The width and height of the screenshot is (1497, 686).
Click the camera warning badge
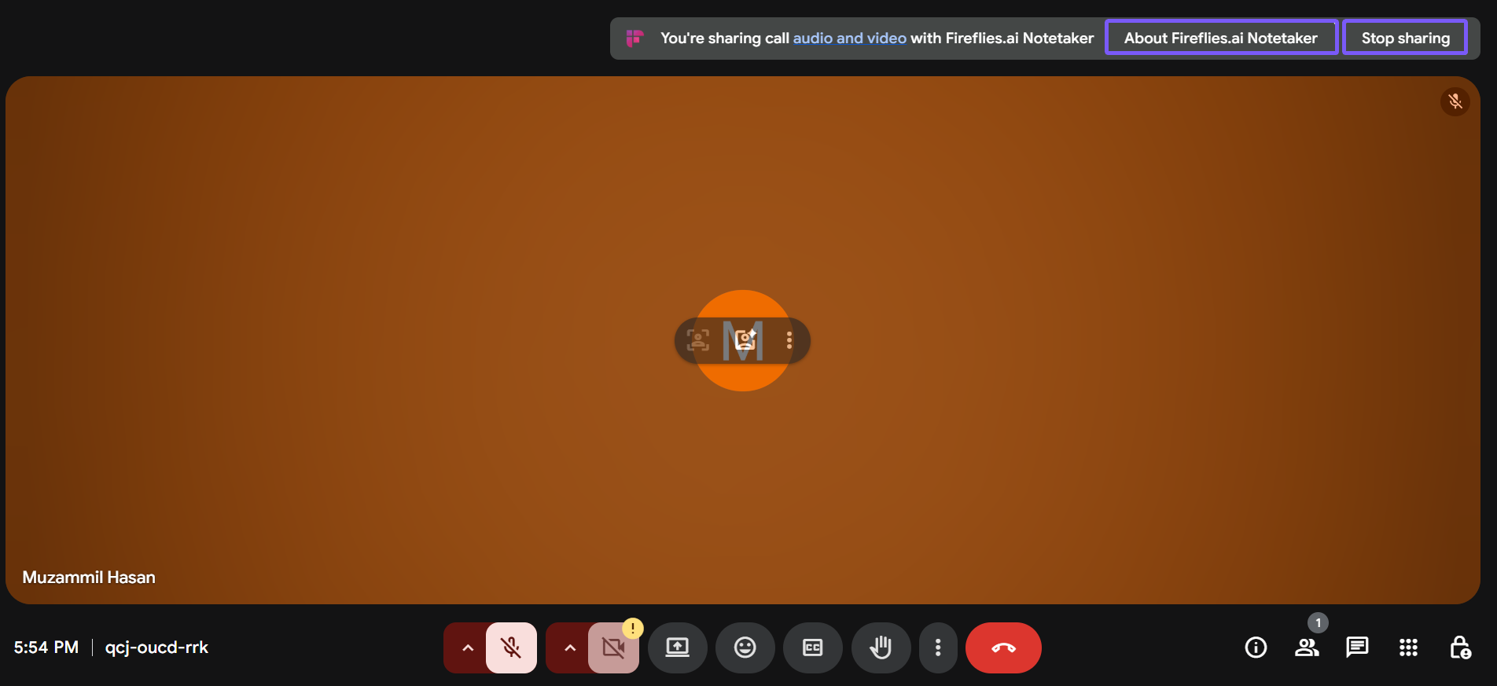point(633,628)
